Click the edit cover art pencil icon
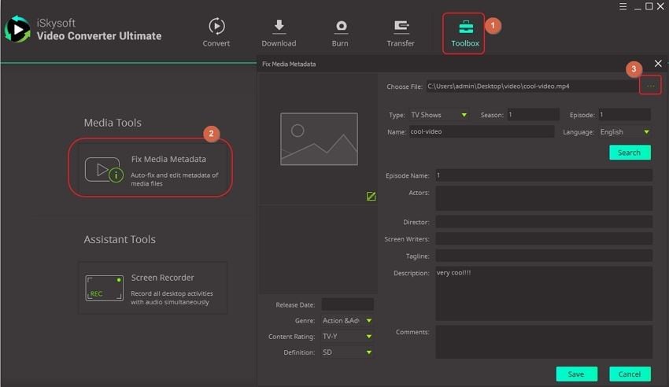This screenshot has height=387, width=669. tap(371, 196)
